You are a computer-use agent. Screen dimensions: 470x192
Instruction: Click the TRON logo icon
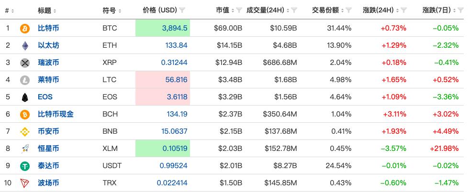pos(25,183)
